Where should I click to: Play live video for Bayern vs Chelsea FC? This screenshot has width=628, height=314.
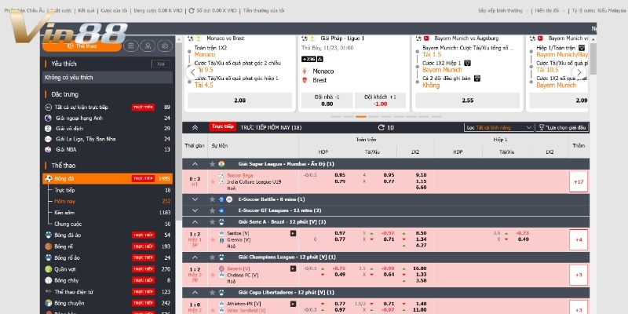point(293,268)
